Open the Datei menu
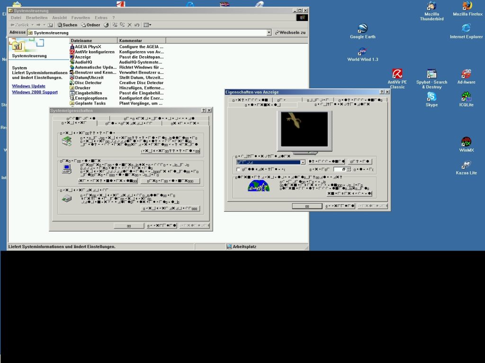Image resolution: width=485 pixels, height=363 pixels. [x=16, y=17]
